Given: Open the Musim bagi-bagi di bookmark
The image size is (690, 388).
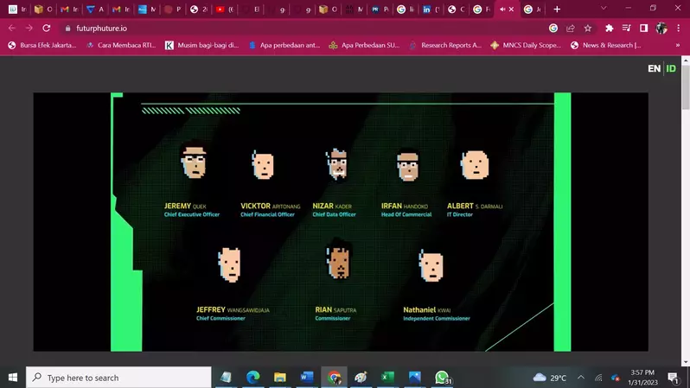Looking at the screenshot, I should point(202,45).
